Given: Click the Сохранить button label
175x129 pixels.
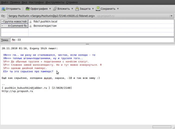Looking at the screenshot, I should pyautogui.click(x=108, y=9).
